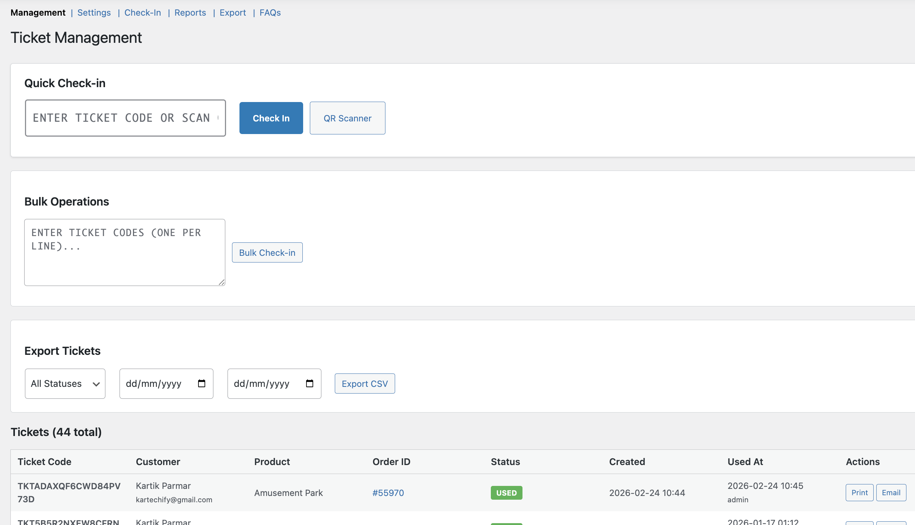Click the start date dd/mm/yyyy field
Image resolution: width=915 pixels, height=525 pixels.
tap(153, 384)
